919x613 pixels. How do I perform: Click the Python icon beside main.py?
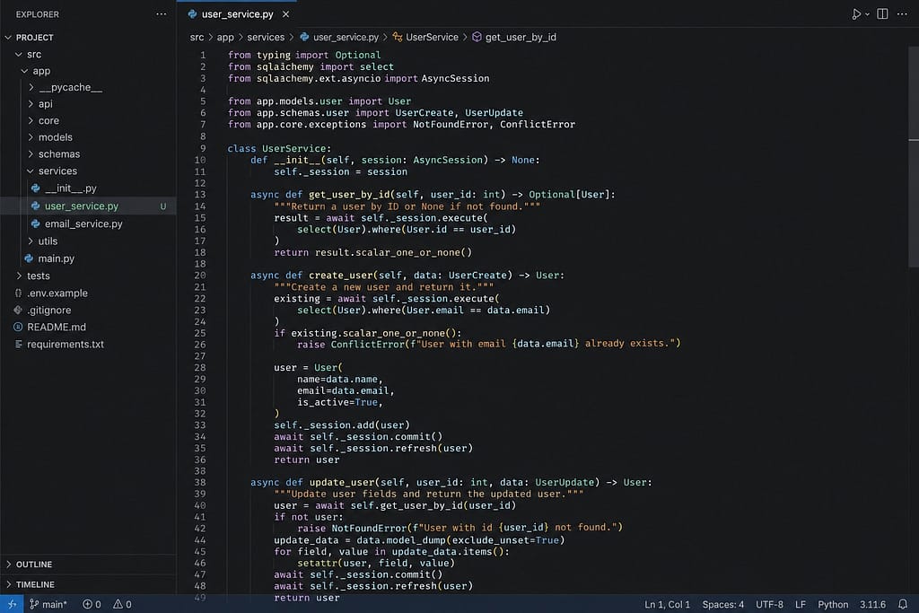pos(29,258)
